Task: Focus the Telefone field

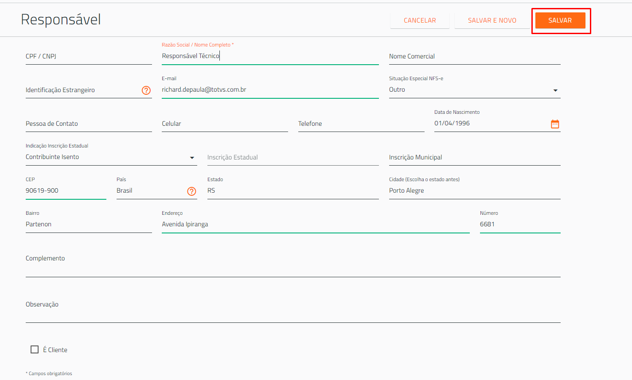Action: [361, 124]
